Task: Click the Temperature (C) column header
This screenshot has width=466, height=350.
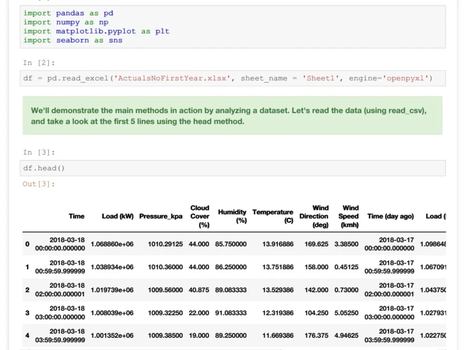Action: point(273,217)
